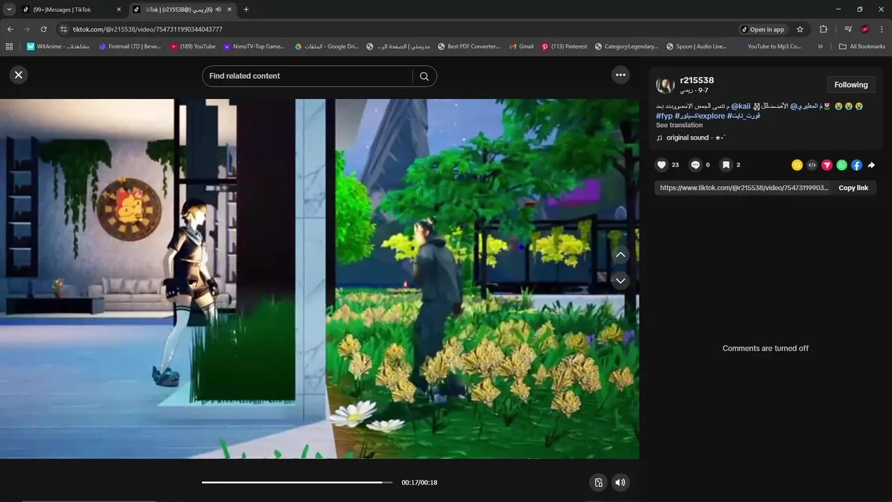This screenshot has height=502, width=892.
Task: Expand the tab search dropdown
Action: click(9, 10)
